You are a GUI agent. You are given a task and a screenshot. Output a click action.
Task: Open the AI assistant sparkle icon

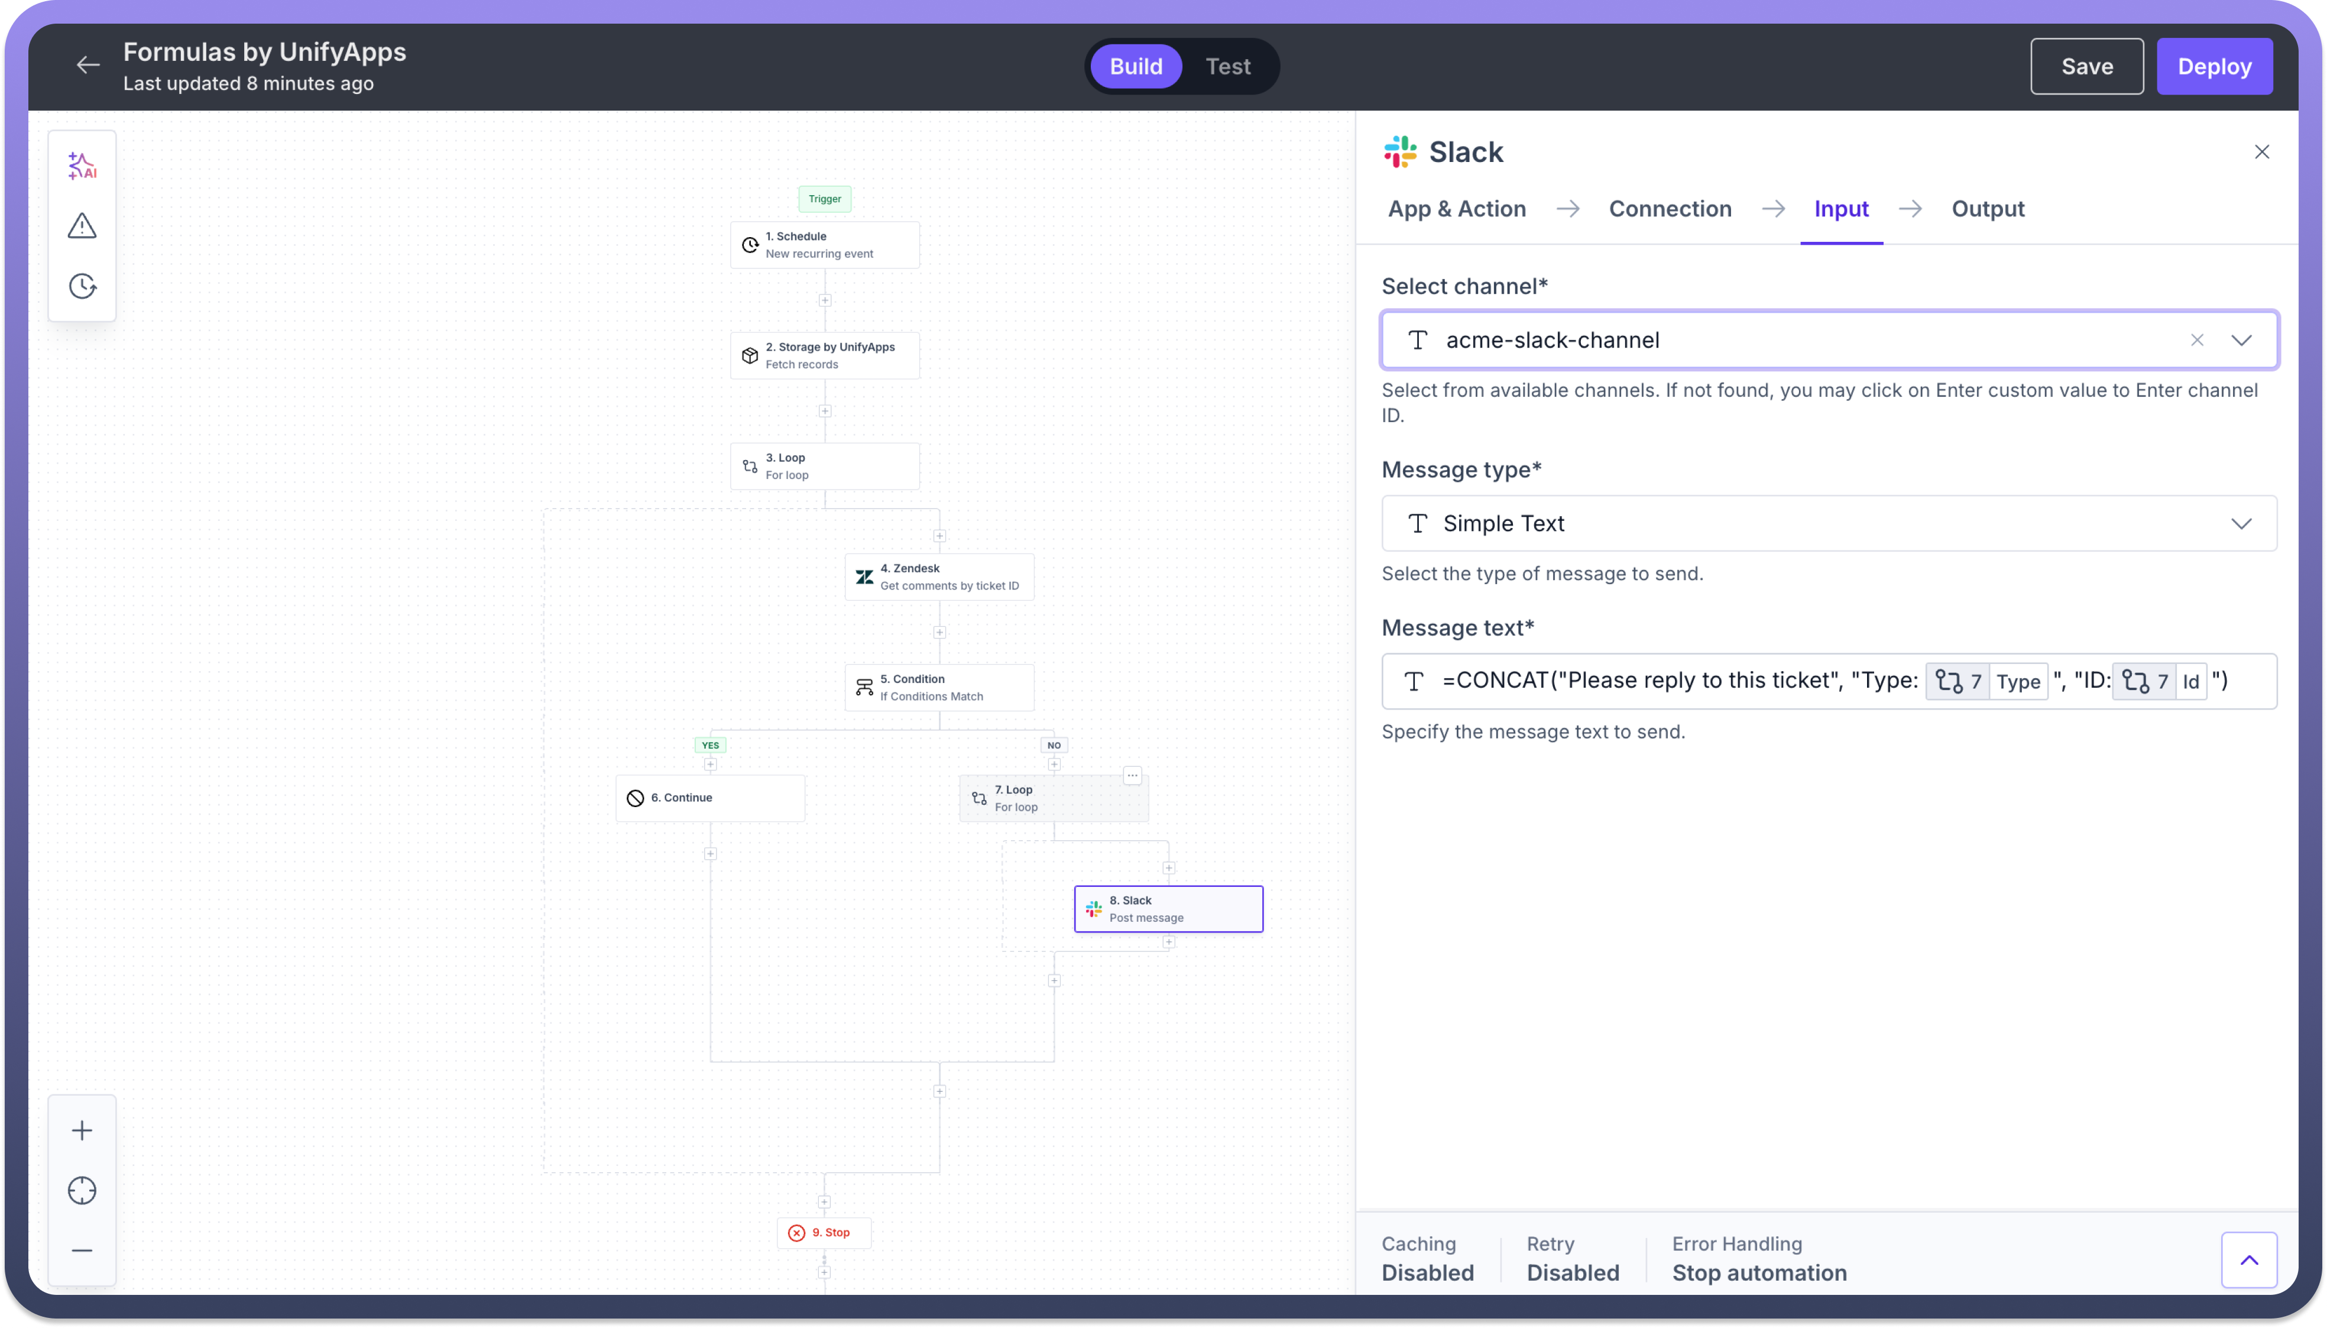click(82, 166)
